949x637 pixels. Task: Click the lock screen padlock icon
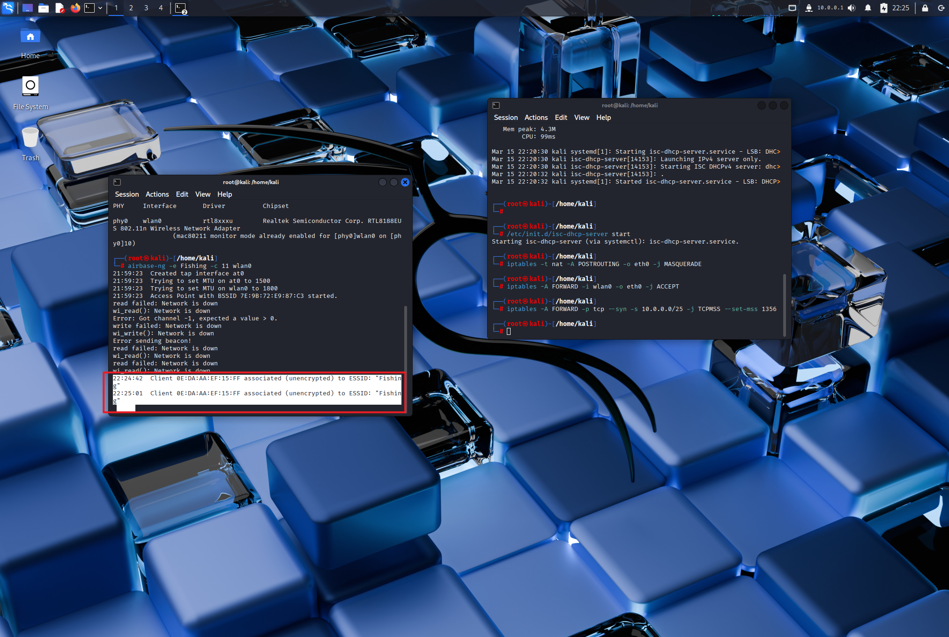click(925, 8)
